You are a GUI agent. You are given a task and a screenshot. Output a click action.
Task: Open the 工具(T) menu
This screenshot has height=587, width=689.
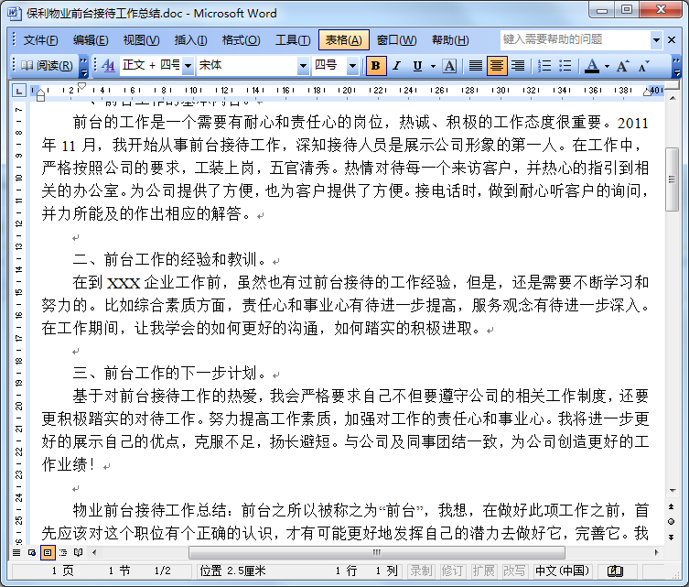point(293,40)
